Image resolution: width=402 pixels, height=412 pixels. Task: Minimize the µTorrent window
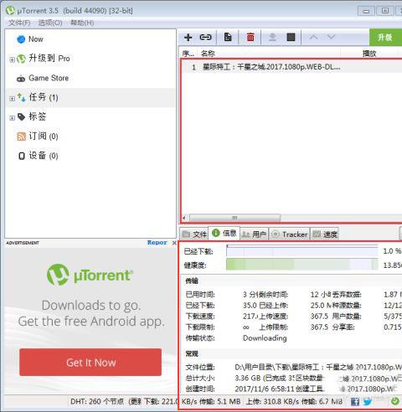366,11
